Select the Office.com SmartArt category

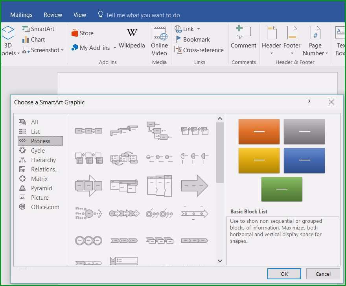pos(40,207)
